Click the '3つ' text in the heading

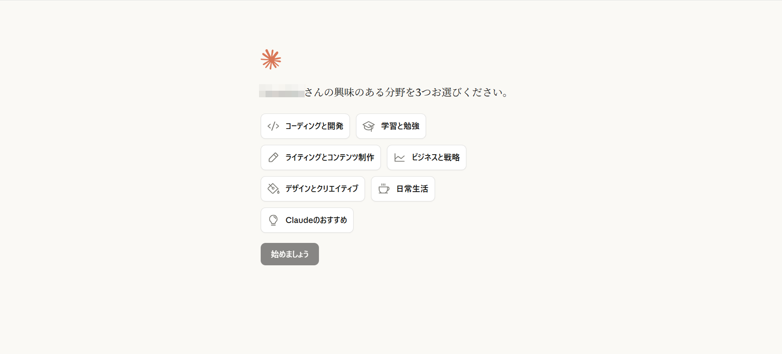tap(423, 92)
